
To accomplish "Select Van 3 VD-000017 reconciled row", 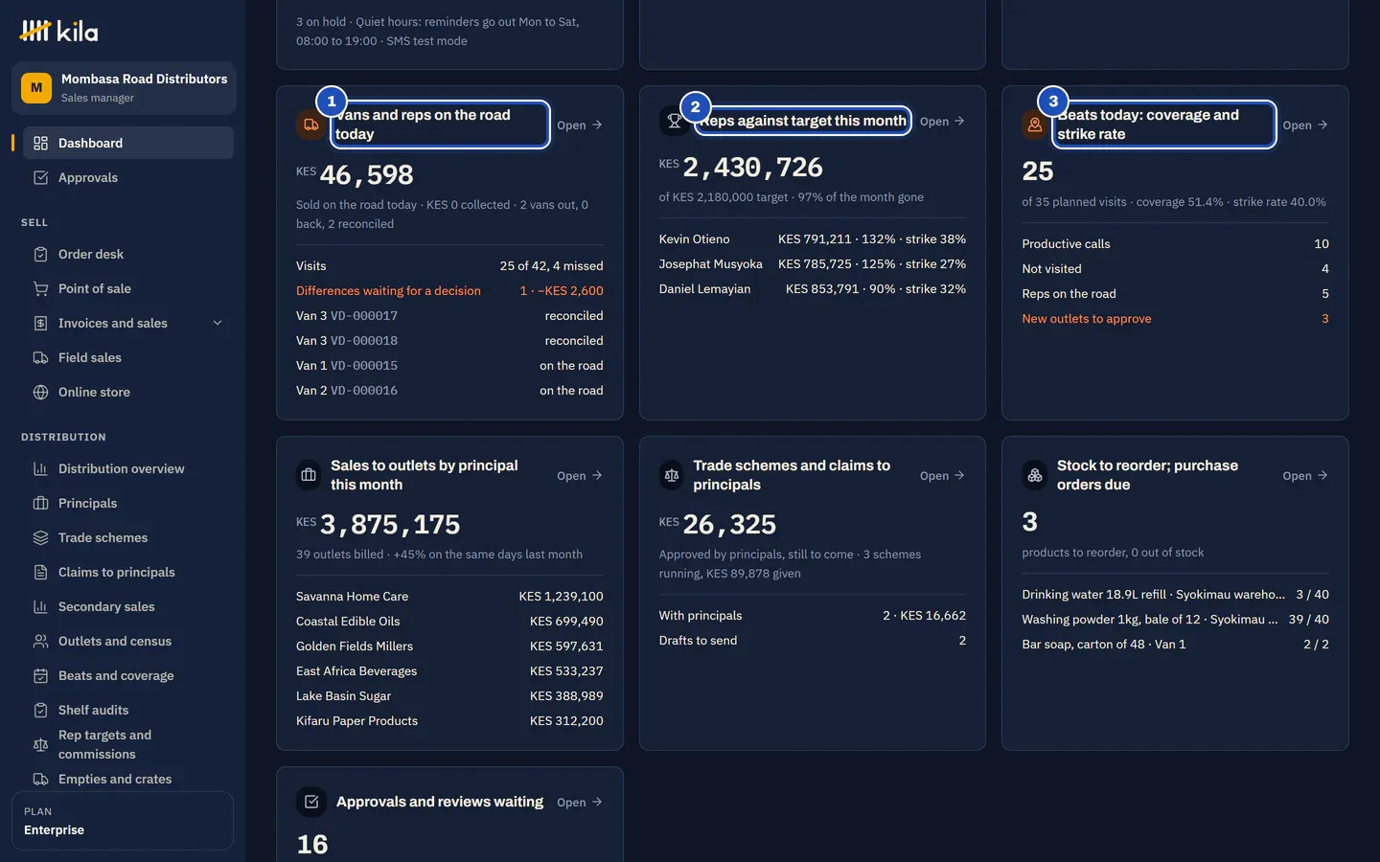I will coord(449,315).
